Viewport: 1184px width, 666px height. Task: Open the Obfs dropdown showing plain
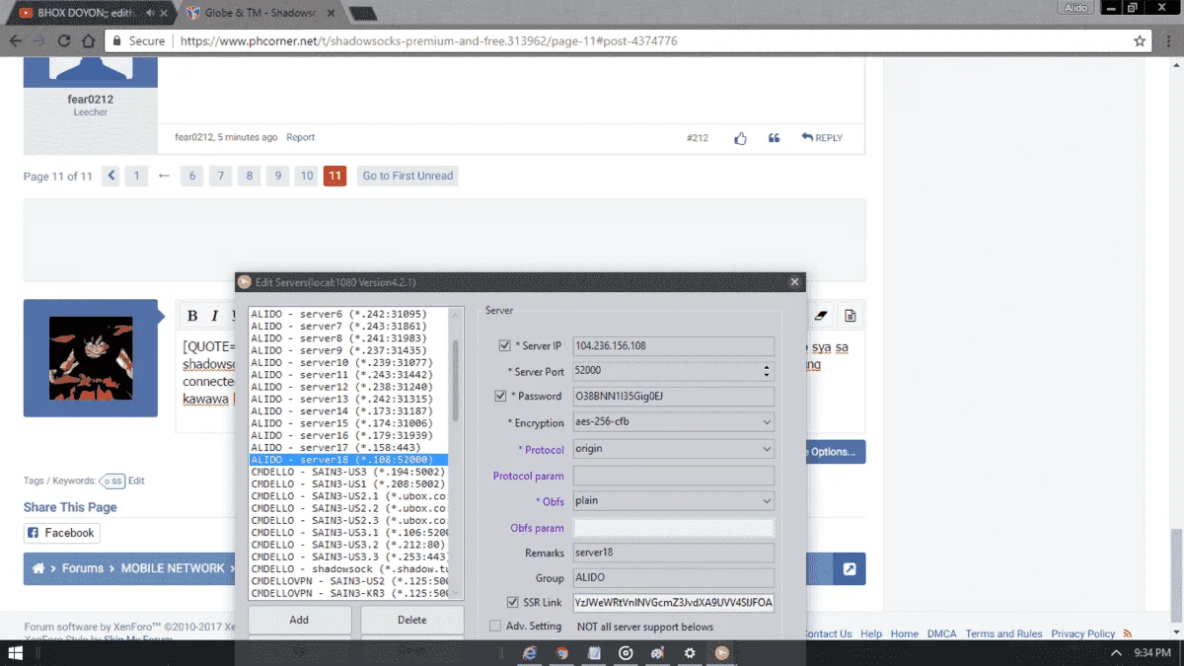[x=674, y=500]
